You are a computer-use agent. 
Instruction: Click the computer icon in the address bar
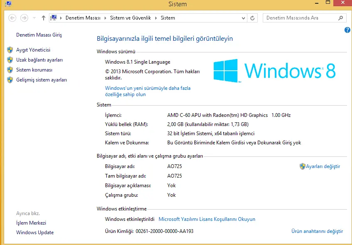point(54,18)
